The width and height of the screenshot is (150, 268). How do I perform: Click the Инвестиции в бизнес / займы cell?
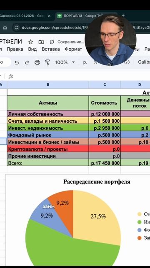pos(48,142)
